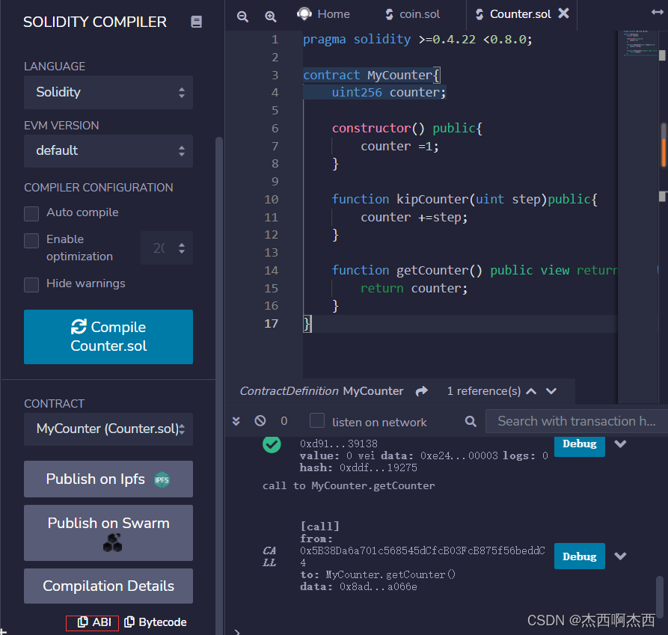
Task: Debug the transaction with hash 0xddf...19275
Action: [x=580, y=445]
